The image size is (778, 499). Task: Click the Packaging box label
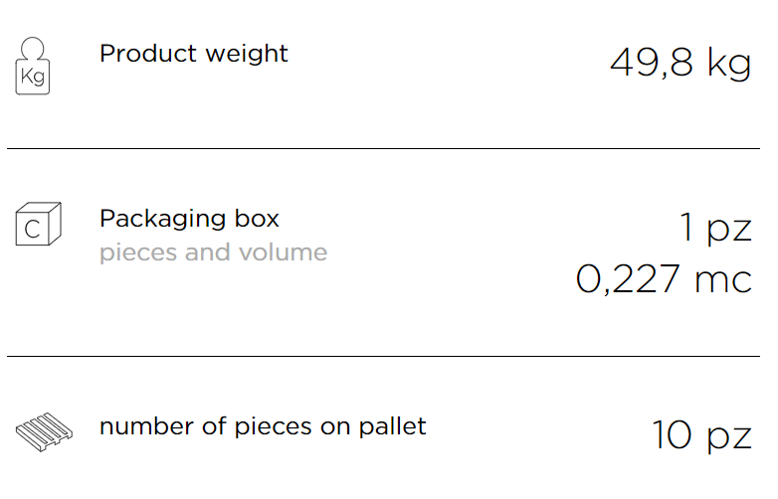coord(189,219)
